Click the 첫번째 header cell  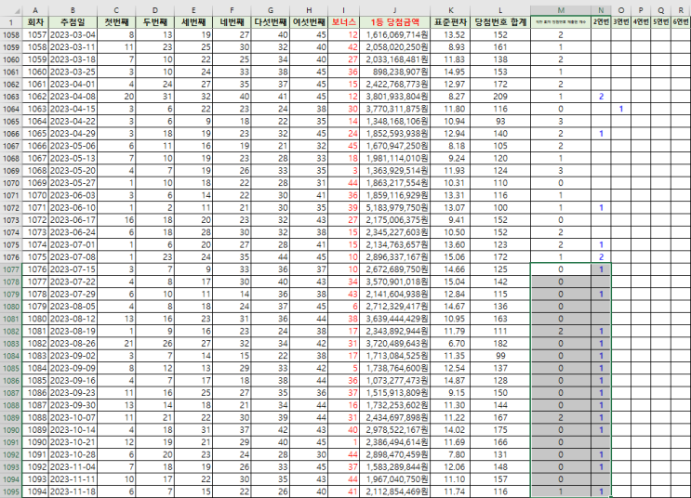(116, 22)
